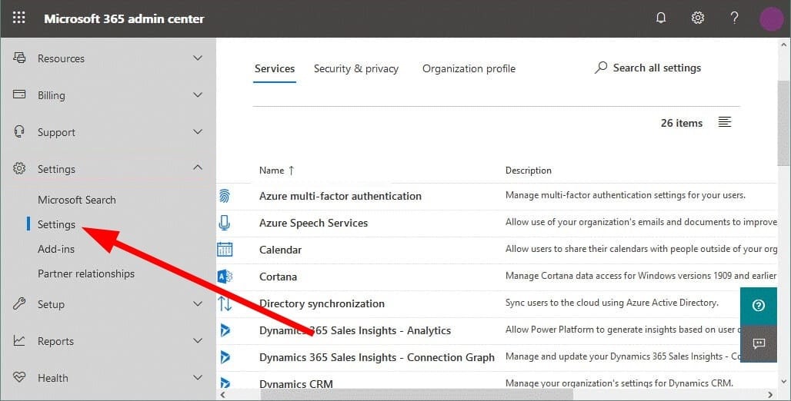Open the feedback chat button
791x401 pixels.
coord(758,343)
